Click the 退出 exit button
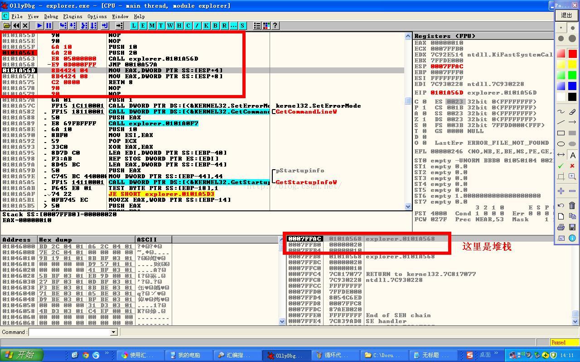580x362 pixels. click(566, 15)
